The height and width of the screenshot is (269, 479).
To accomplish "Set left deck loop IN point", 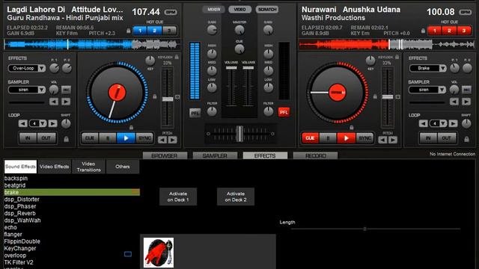I will [28, 138].
